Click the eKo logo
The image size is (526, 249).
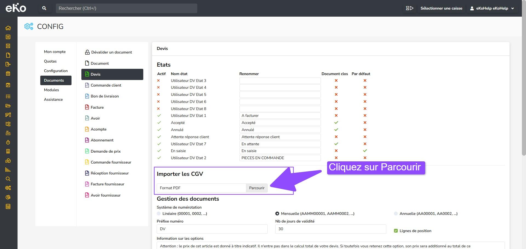point(16,8)
